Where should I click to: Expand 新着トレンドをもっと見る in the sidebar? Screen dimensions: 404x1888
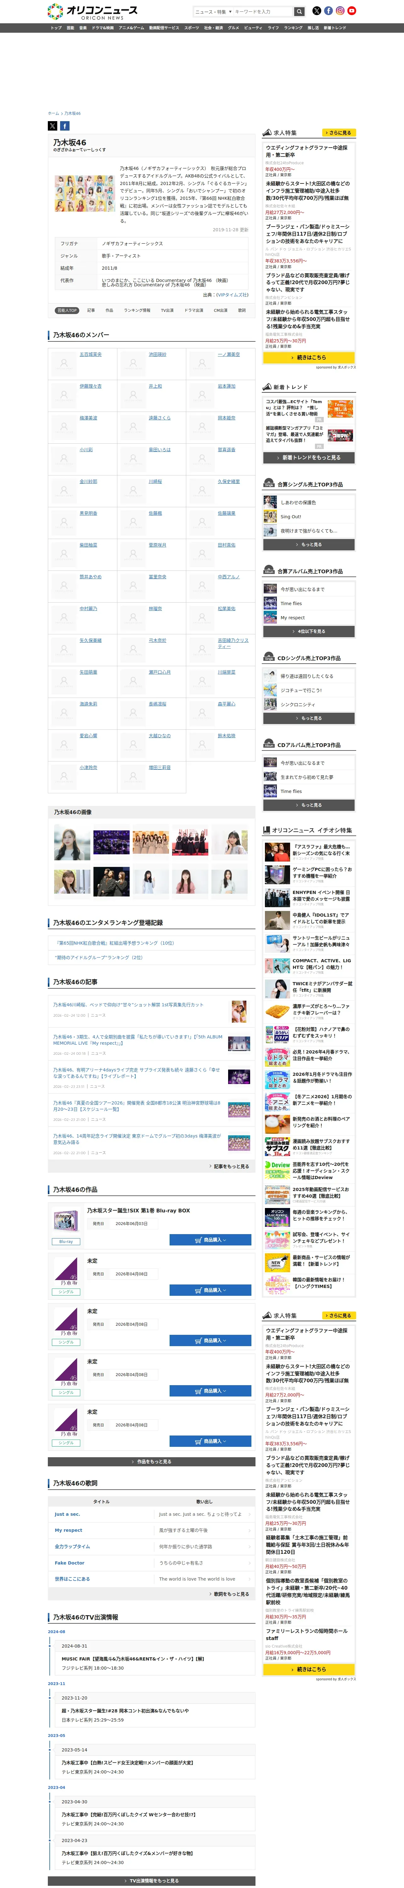point(309,457)
